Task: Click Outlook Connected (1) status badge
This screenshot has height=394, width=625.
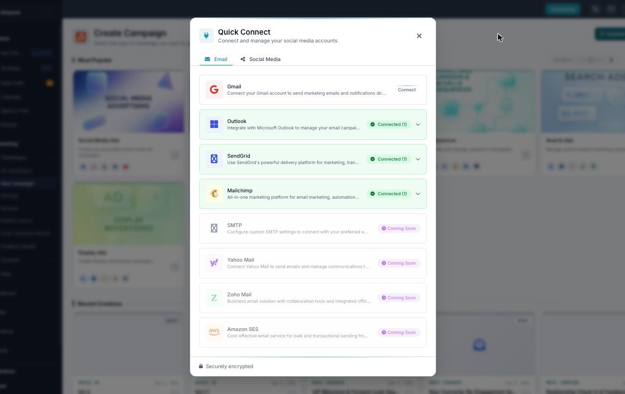Action: pyautogui.click(x=389, y=124)
